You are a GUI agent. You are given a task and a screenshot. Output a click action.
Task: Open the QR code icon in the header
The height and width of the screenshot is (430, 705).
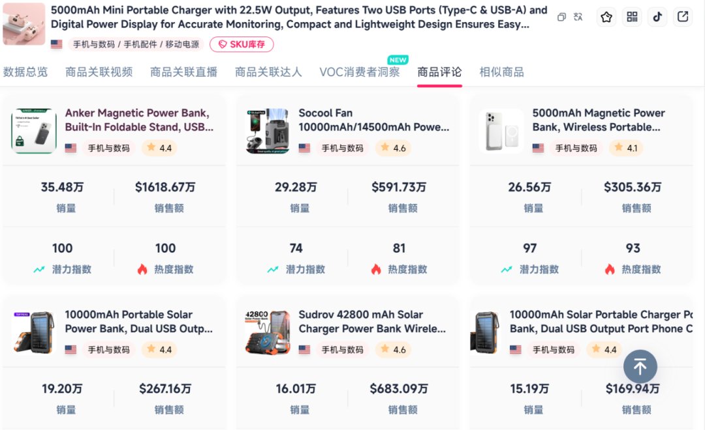tap(631, 16)
